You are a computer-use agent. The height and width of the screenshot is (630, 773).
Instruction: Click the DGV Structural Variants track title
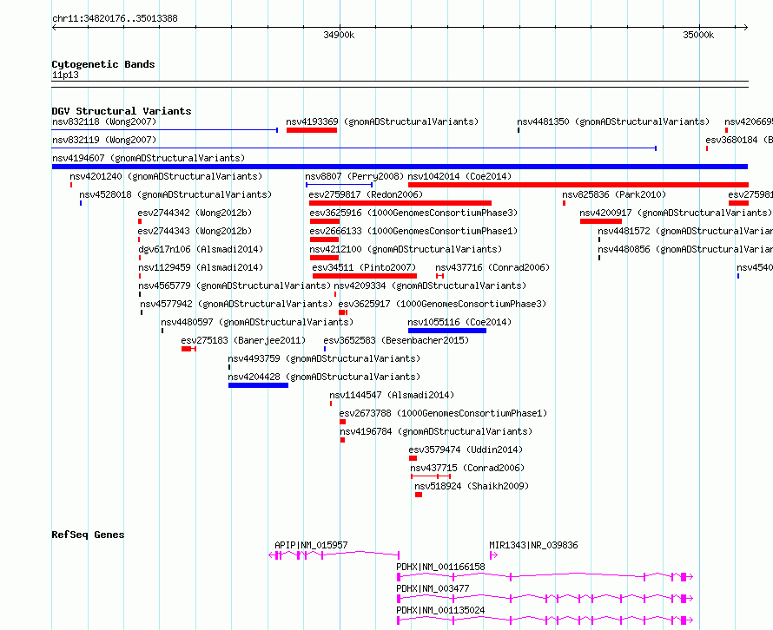click(122, 111)
